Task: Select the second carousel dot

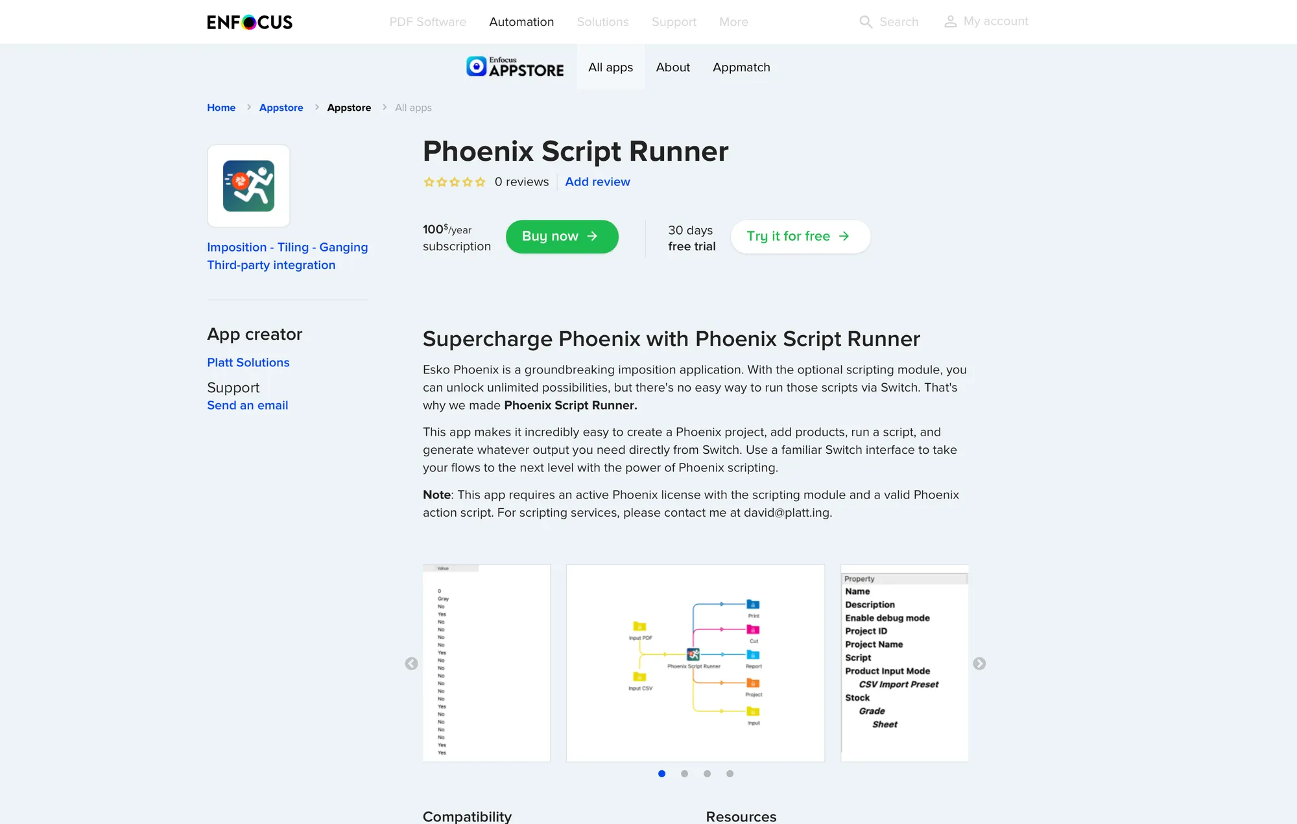Action: (684, 773)
